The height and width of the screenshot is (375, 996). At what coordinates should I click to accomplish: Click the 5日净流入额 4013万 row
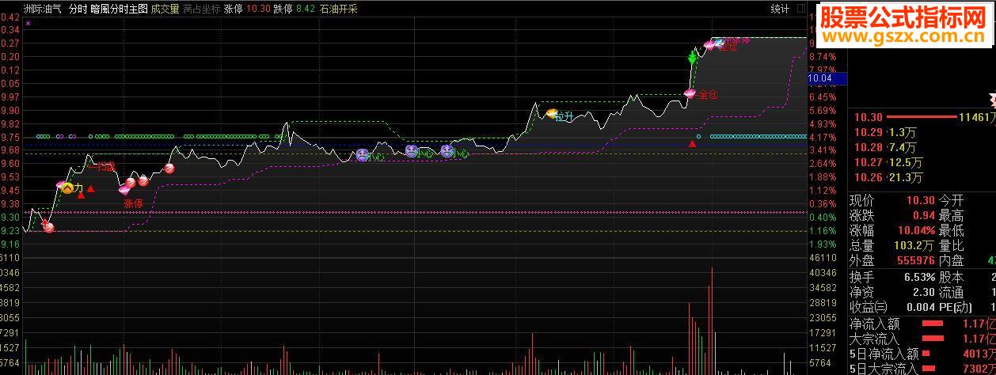point(922,354)
